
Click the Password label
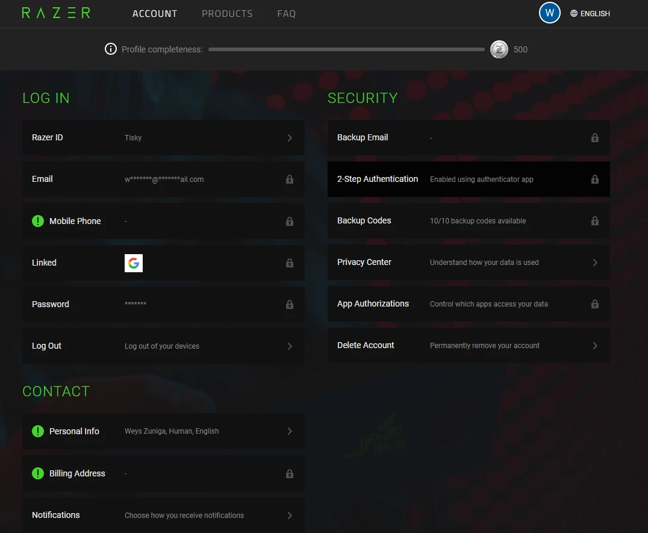click(51, 305)
